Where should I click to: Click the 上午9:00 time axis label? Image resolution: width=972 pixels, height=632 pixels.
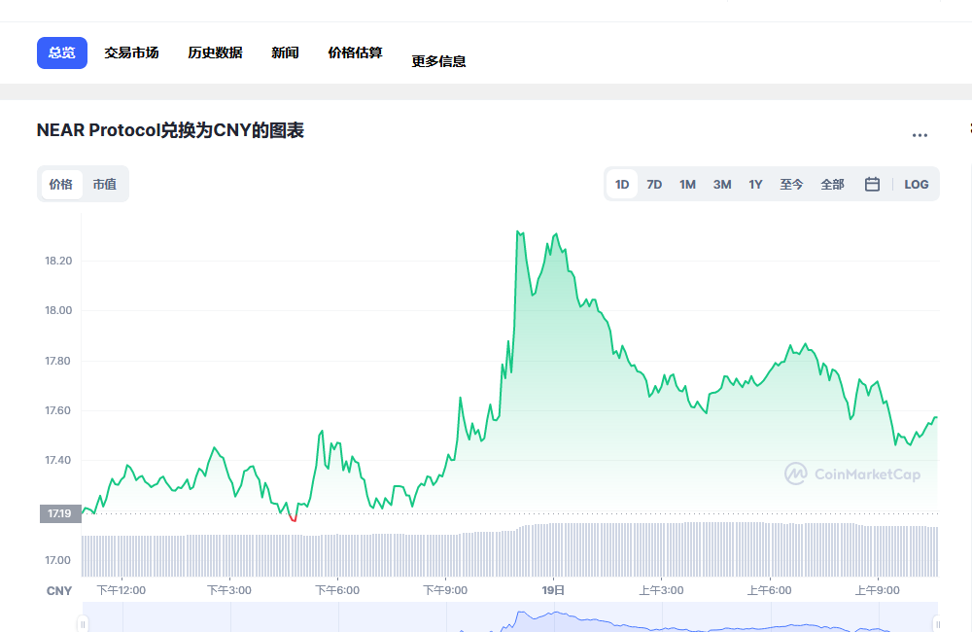click(x=877, y=590)
